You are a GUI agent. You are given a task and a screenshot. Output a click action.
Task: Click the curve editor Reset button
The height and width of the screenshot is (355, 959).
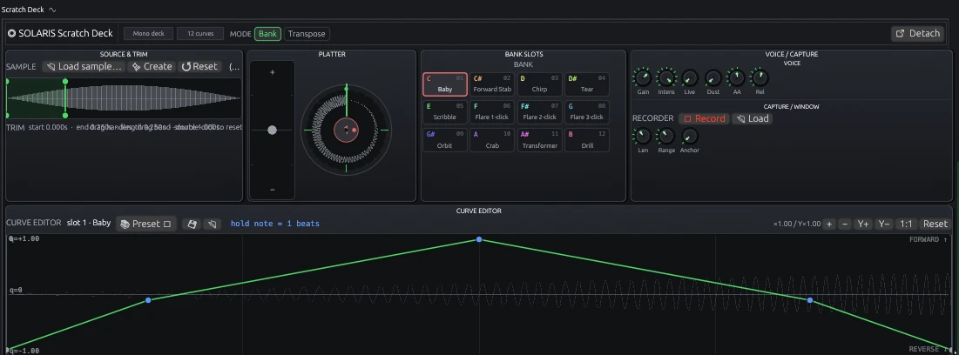[x=935, y=224]
